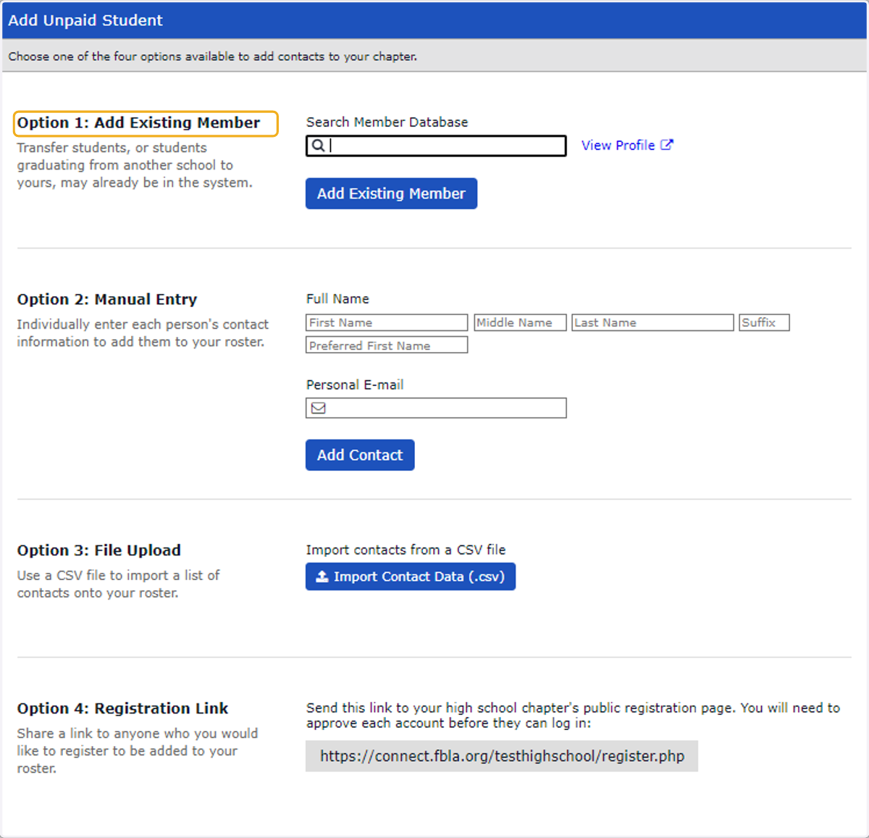869x838 pixels.
Task: Click the envelope icon in Personal E-mail field
Action: [x=319, y=408]
